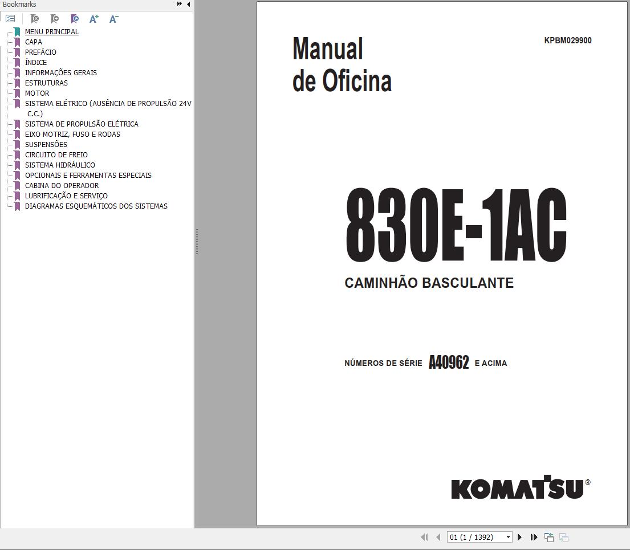The height and width of the screenshot is (550, 630).
Task: Increase bookmark text size with A+ icon
Action: point(94,19)
